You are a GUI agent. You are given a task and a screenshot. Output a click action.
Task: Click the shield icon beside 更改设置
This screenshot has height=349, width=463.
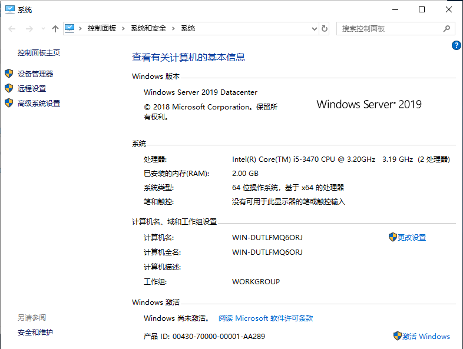click(x=393, y=237)
